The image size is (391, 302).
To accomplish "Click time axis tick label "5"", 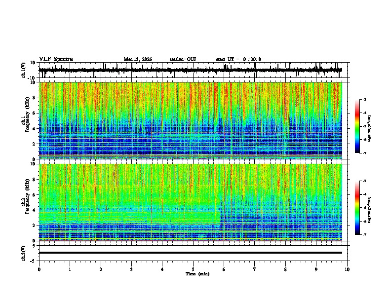I will (193, 269).
